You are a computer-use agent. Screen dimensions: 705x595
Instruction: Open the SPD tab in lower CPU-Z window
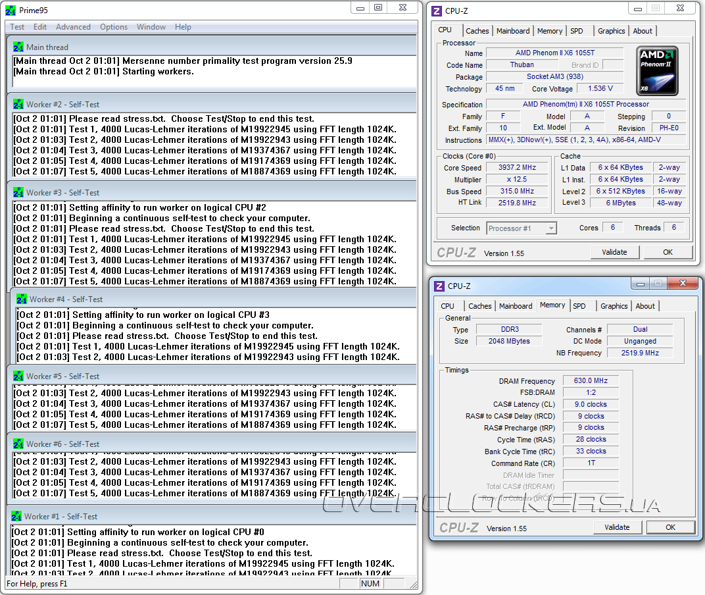[579, 306]
